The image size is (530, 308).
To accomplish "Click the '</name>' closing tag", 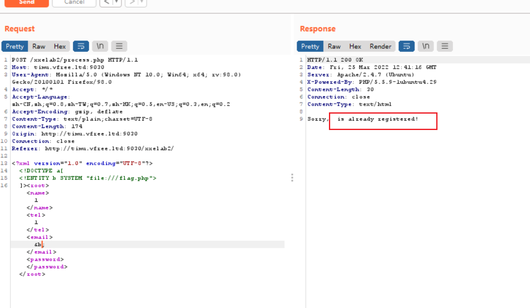I will pyautogui.click(x=39, y=208).
